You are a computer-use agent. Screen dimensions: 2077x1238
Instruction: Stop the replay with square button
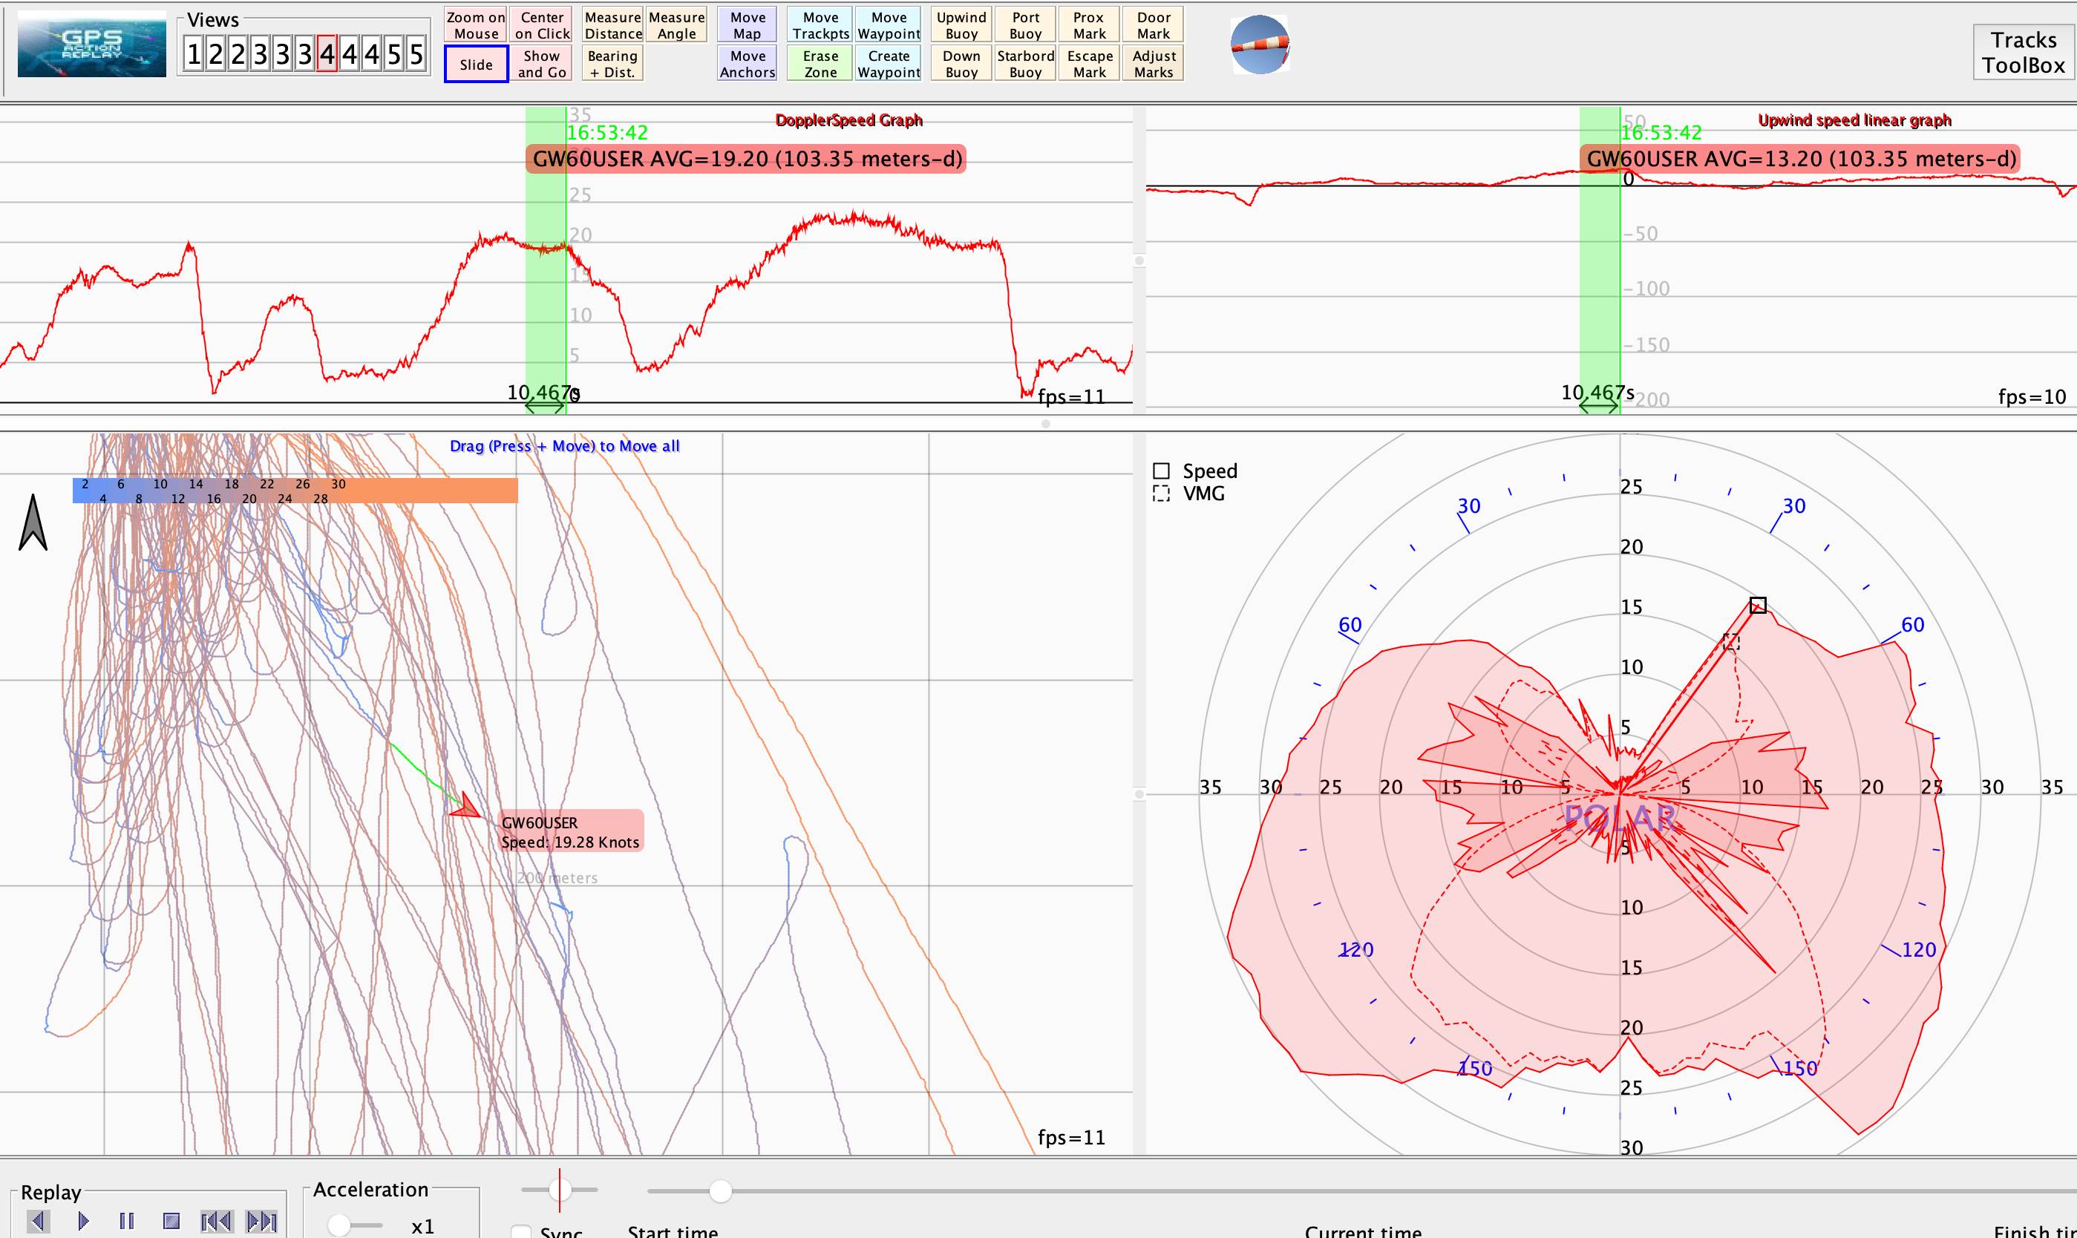tap(171, 1222)
